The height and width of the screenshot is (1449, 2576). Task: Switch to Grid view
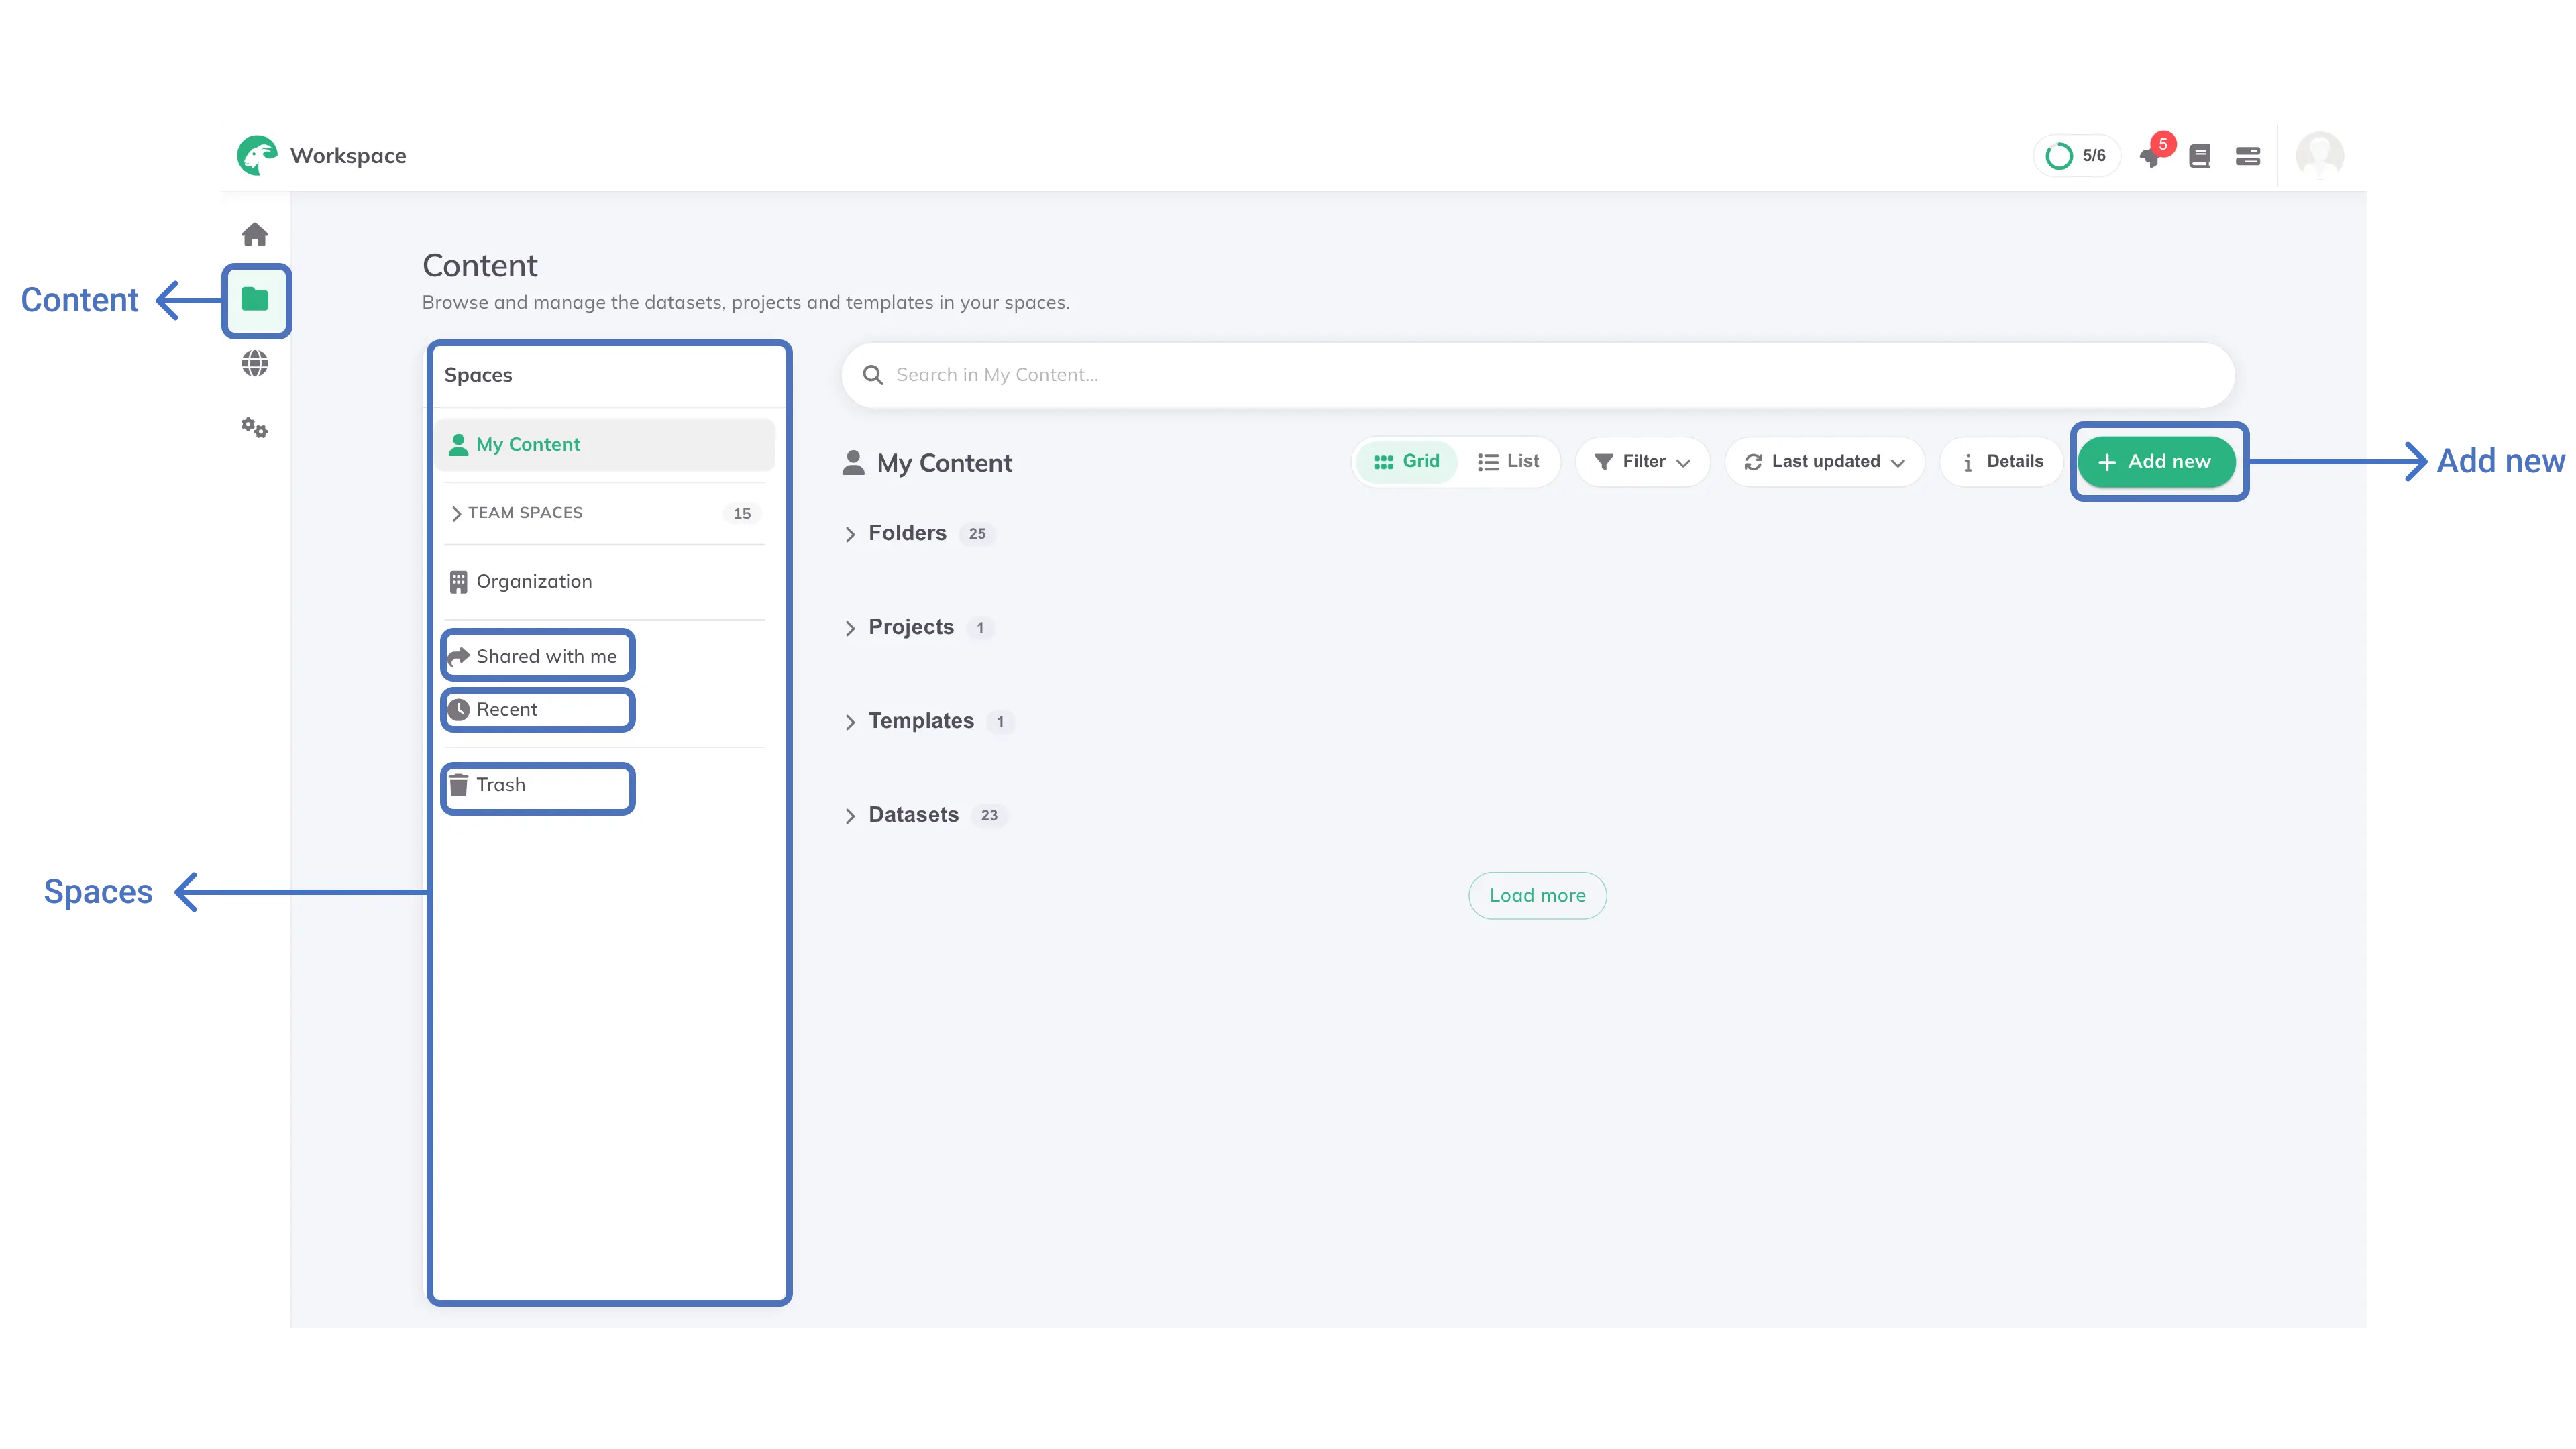(1406, 461)
